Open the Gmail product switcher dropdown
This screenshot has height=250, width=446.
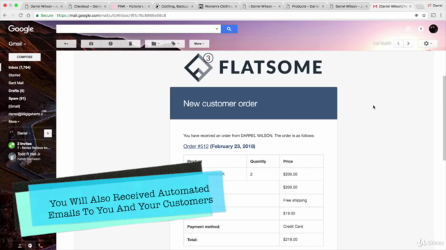tap(17, 44)
